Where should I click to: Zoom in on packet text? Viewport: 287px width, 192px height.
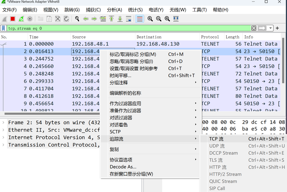(x=150, y=19)
